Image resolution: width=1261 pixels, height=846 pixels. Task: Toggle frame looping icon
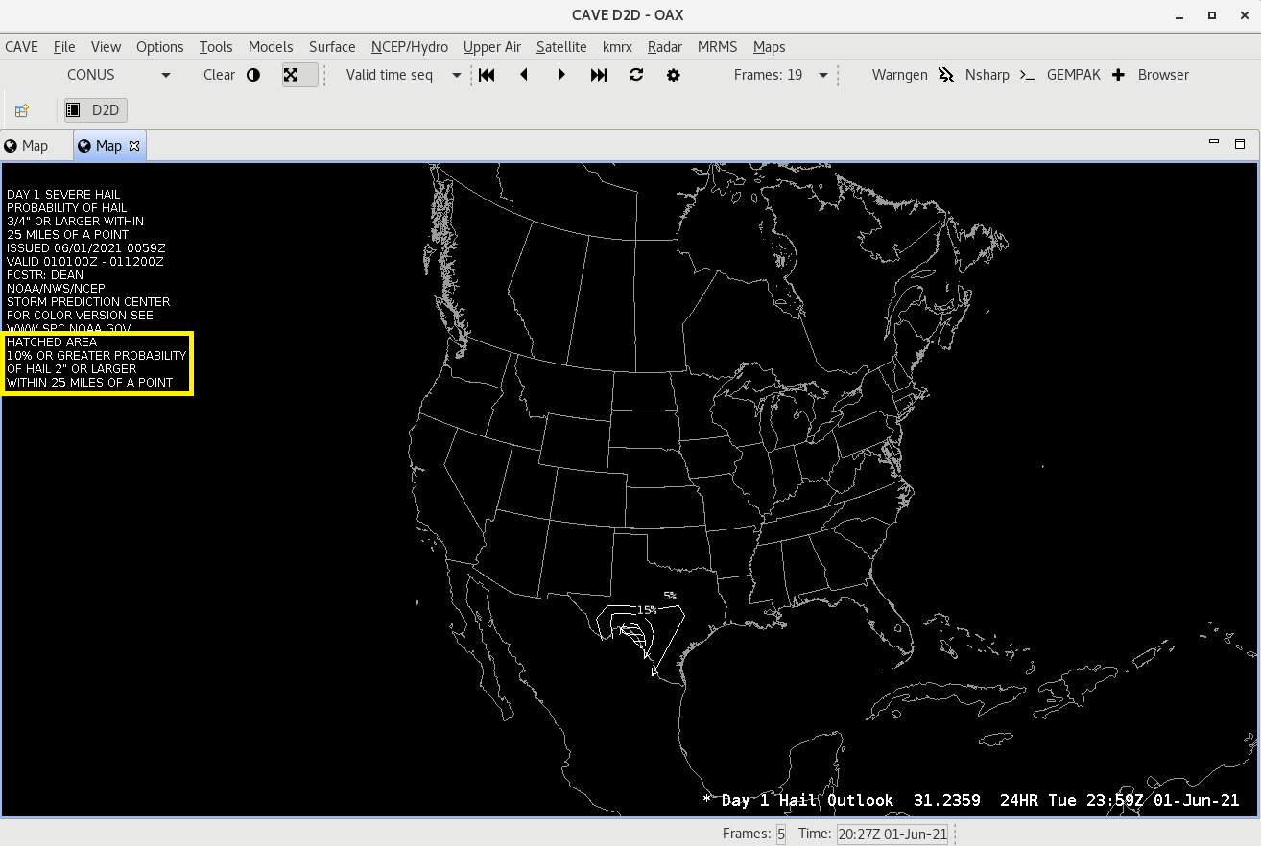pos(636,75)
